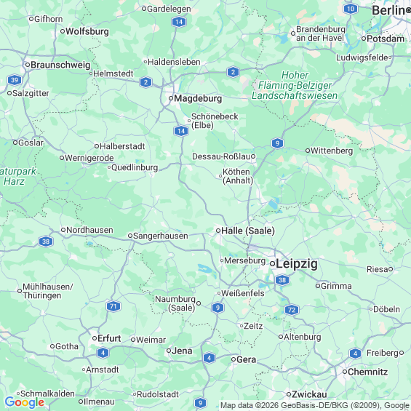Click the A2 shield west of Magdeburg
The image size is (411, 411).
pos(145,82)
